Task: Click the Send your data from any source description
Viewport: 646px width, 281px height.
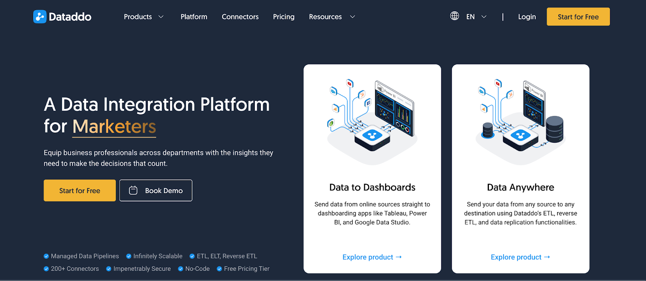Action: 520,213
